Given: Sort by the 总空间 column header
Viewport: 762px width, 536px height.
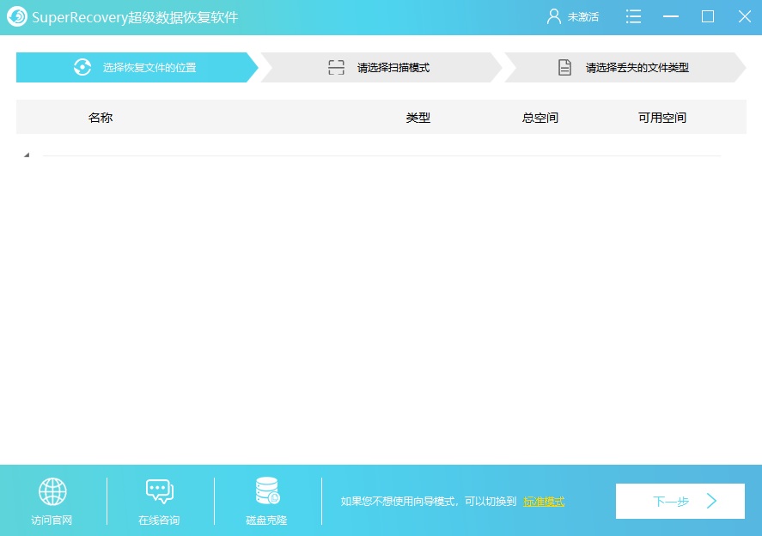Looking at the screenshot, I should 539,118.
